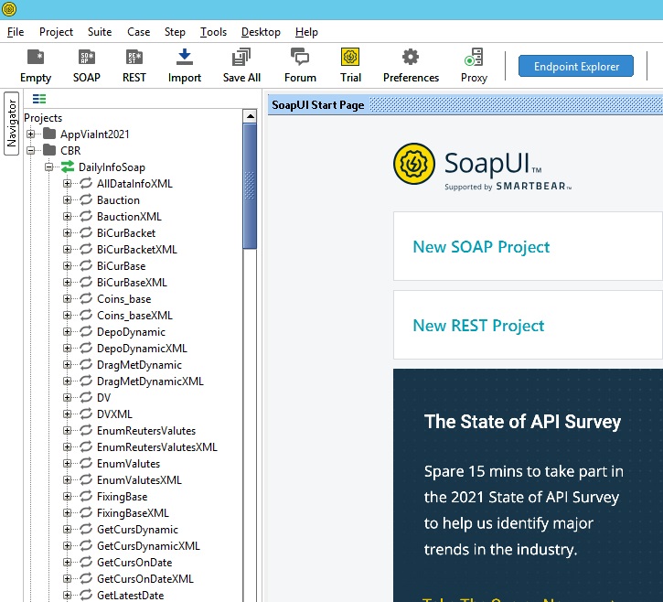The width and height of the screenshot is (663, 602).
Task: Open the Desktop menu
Action: click(x=261, y=32)
